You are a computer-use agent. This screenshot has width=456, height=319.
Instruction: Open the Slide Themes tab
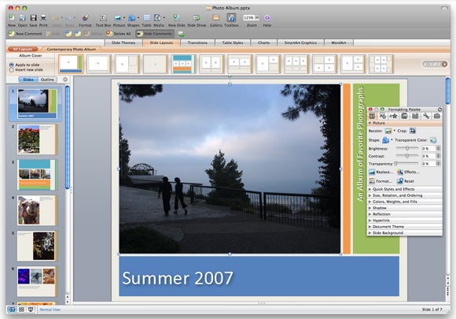(123, 43)
